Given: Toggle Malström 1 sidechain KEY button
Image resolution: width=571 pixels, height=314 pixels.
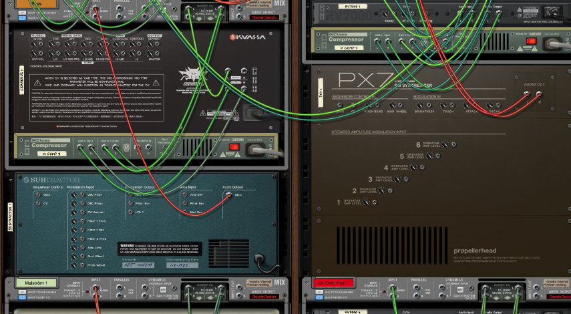Looking at the screenshot, I should click(x=163, y=291).
